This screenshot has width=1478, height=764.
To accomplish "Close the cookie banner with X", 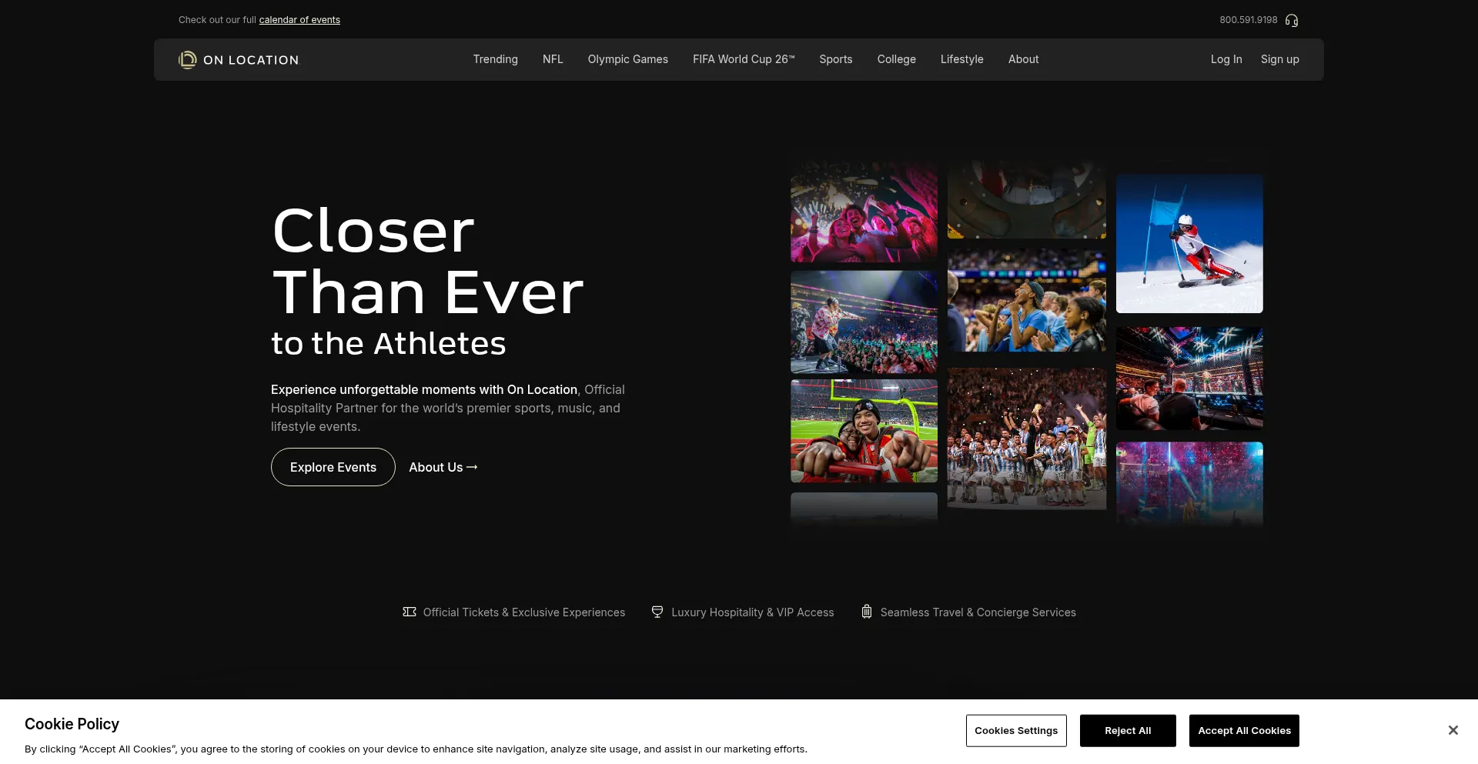I will pos(1453,730).
